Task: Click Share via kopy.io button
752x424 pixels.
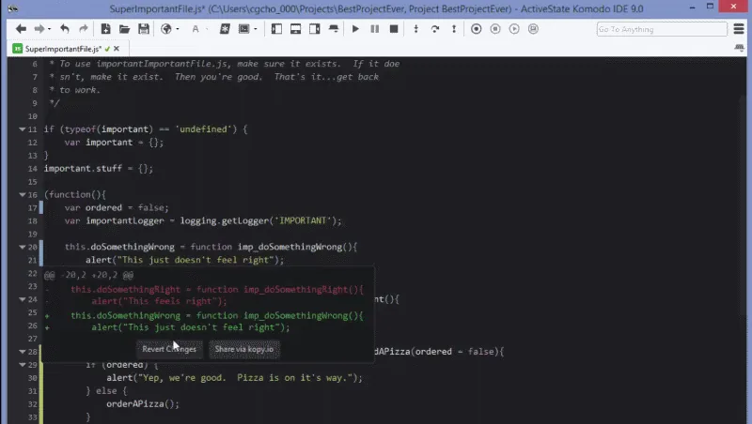Action: coord(244,349)
